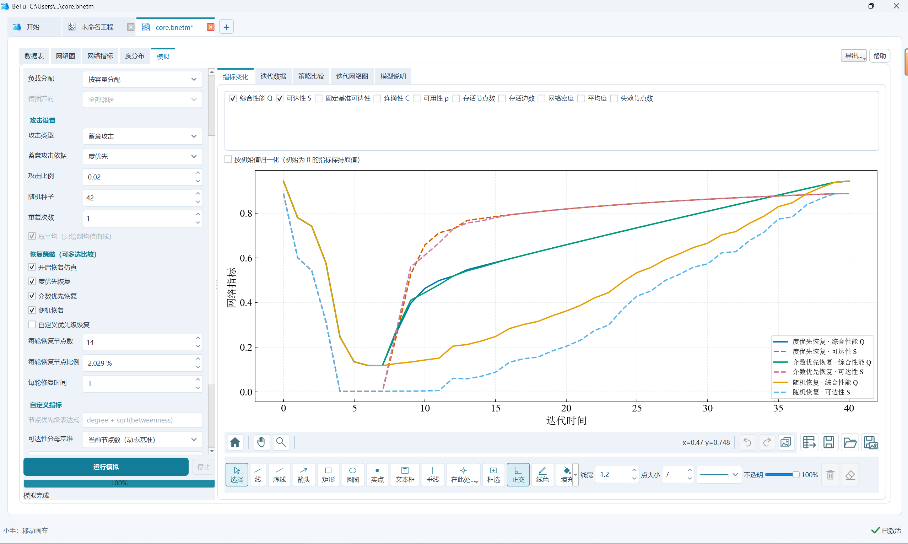Select the text box (文本框) tool
Image resolution: width=908 pixels, height=544 pixels.
click(x=405, y=475)
